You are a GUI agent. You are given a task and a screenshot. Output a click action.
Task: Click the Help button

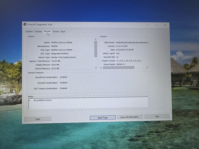[x=38, y=119]
